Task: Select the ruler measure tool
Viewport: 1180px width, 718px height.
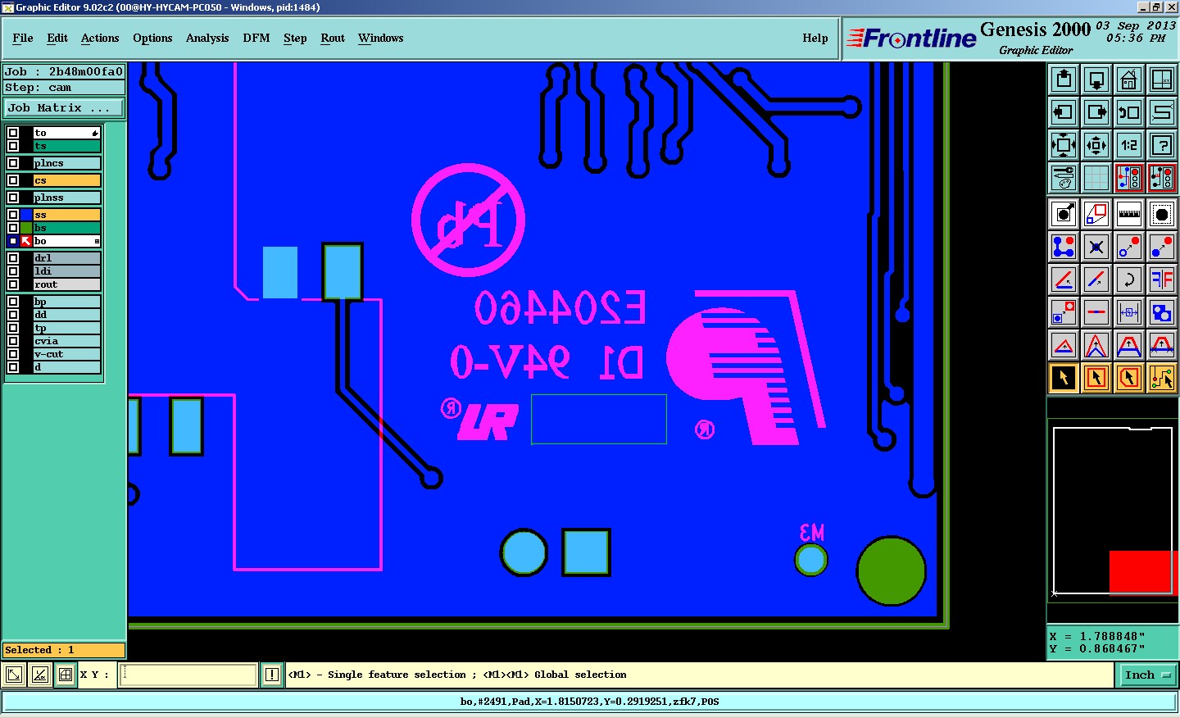Action: click(1129, 214)
